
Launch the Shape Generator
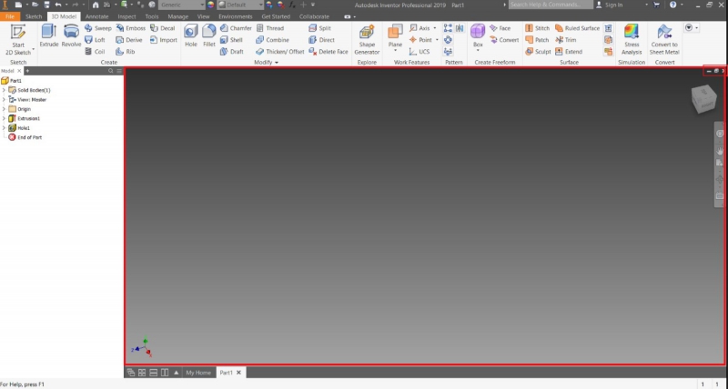[x=367, y=38]
